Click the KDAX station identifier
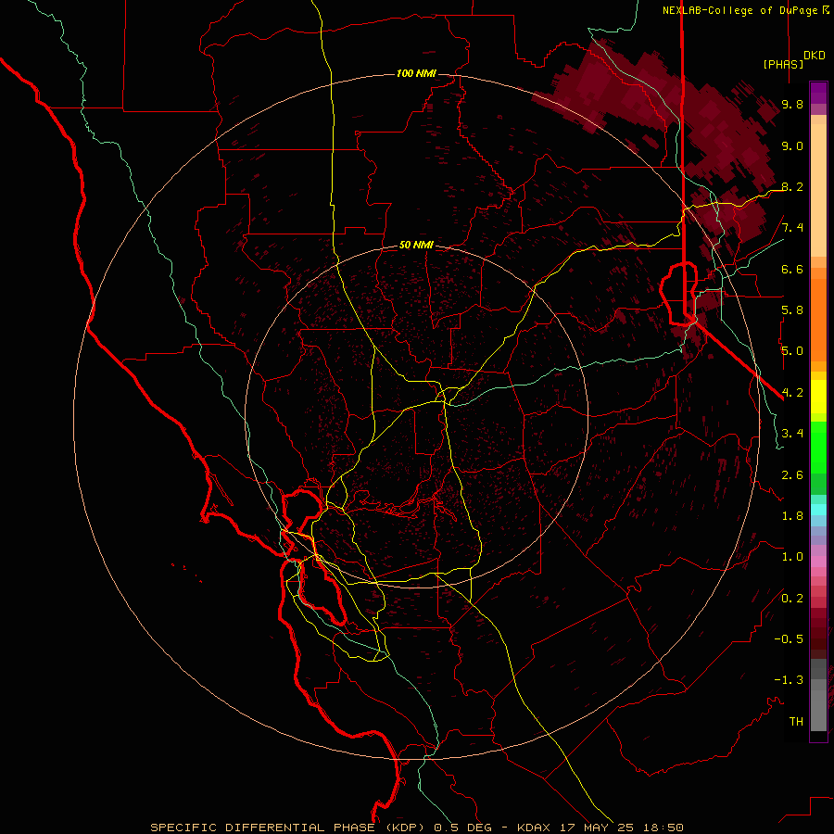Image resolution: width=834 pixels, height=834 pixels. pyautogui.click(x=534, y=828)
